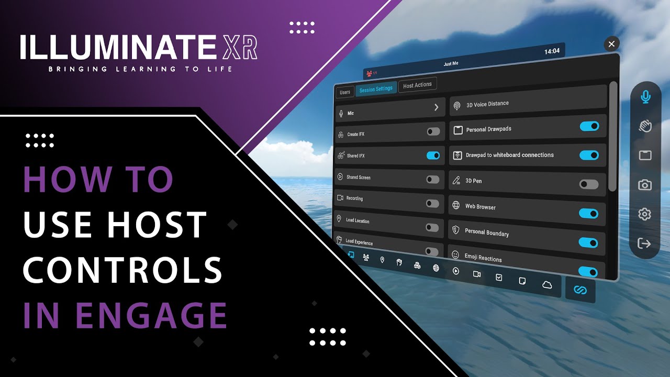Click the ILLUMINATE XR logo text
Screen dimensions: 670x377
[x=139, y=48]
